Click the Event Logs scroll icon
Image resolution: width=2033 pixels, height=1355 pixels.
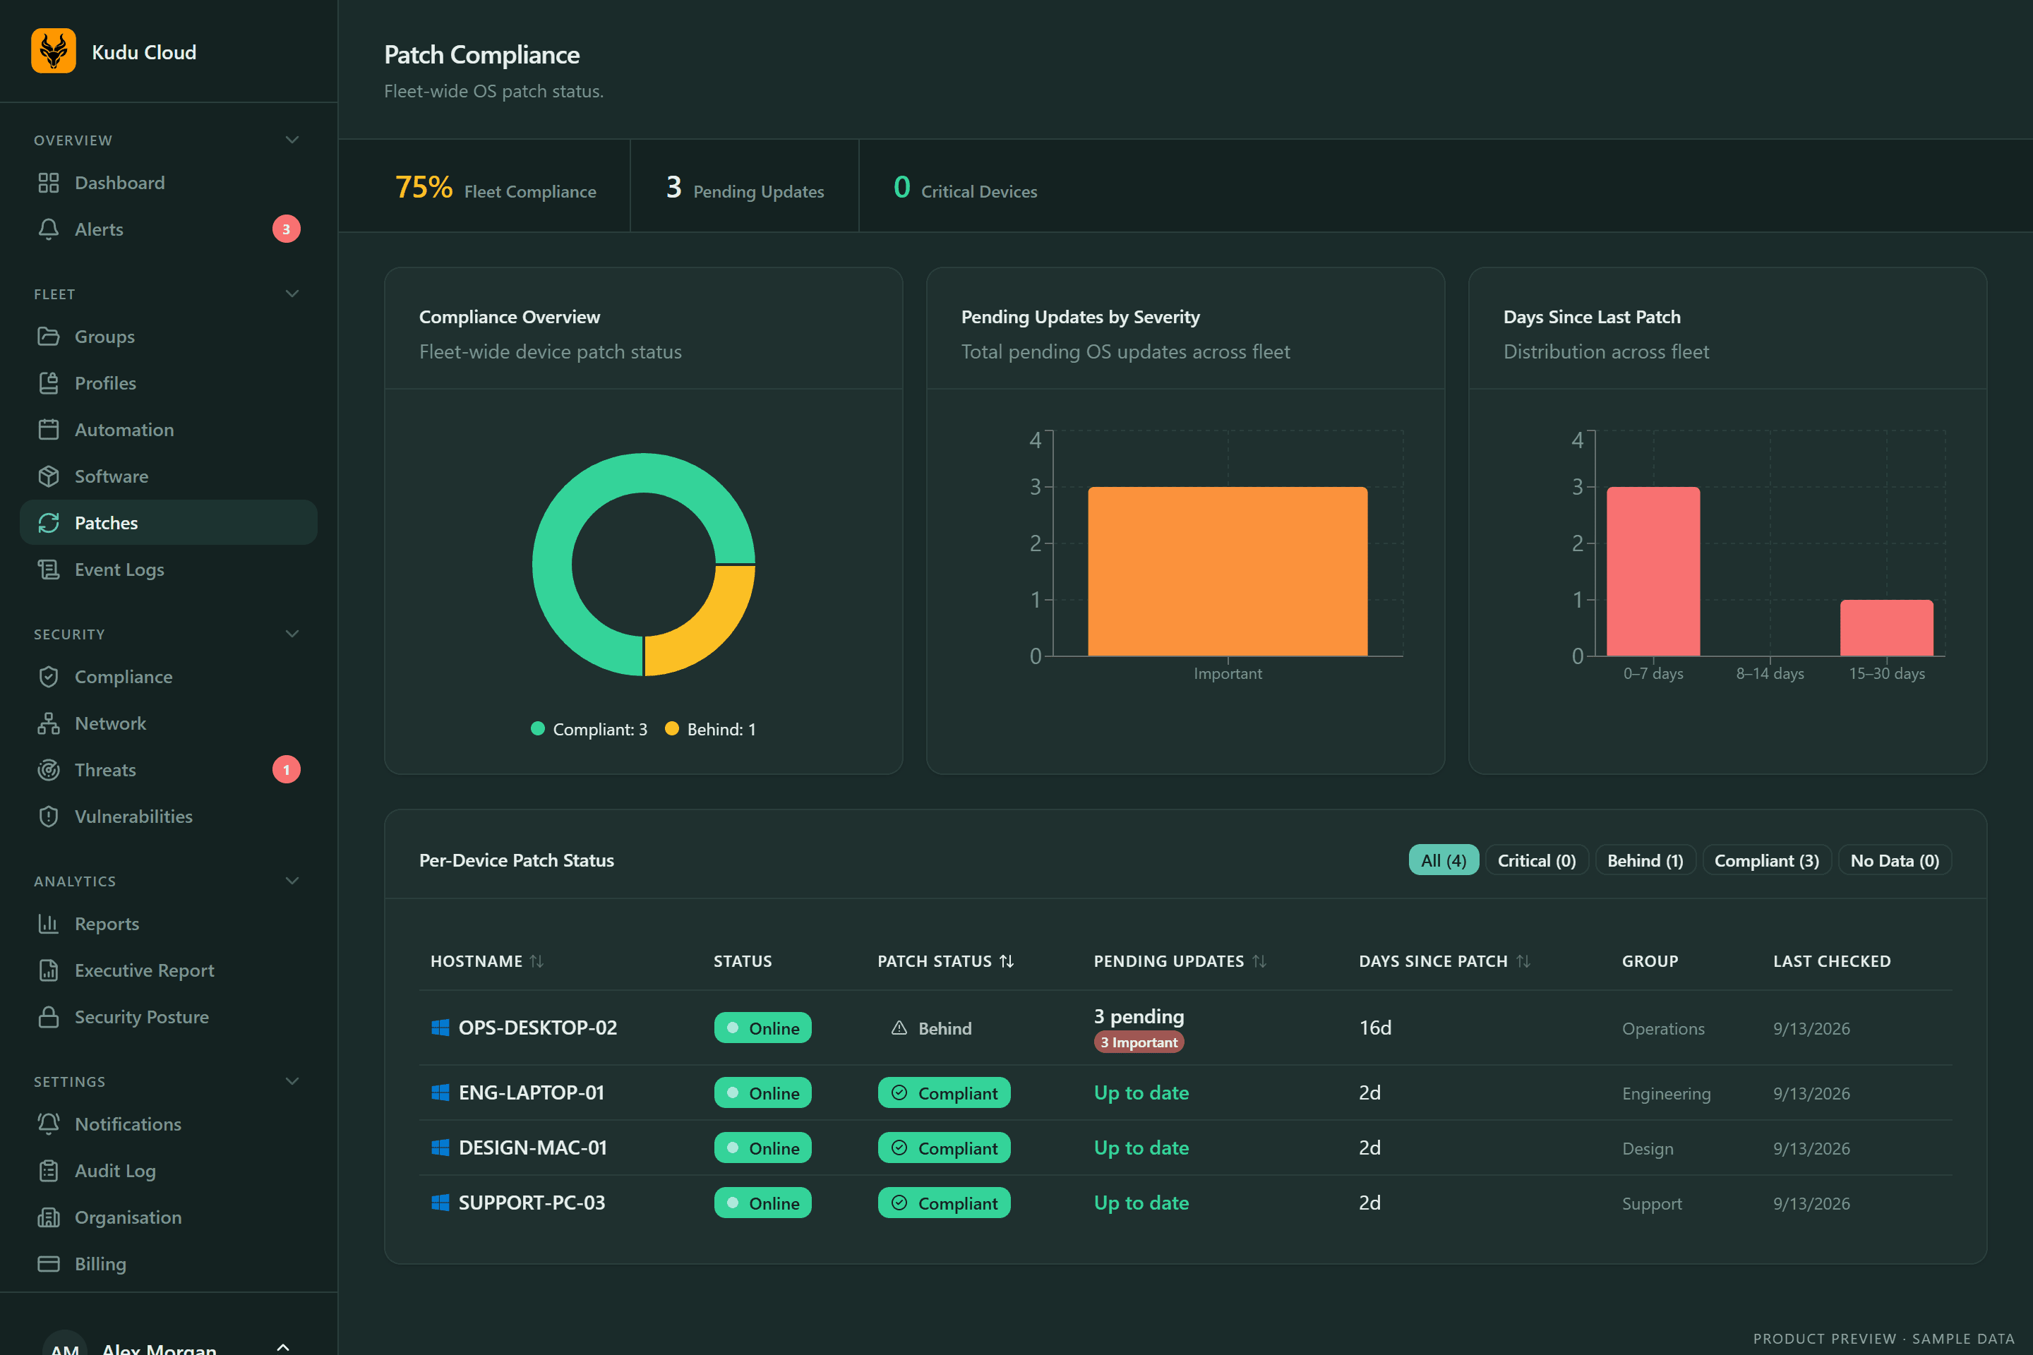click(49, 570)
